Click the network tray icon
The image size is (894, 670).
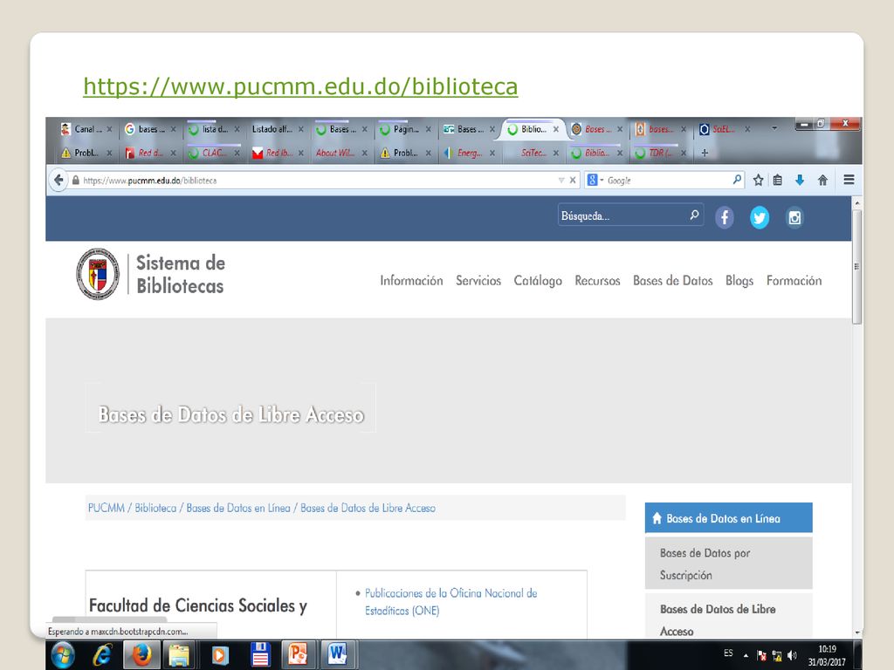click(x=776, y=655)
